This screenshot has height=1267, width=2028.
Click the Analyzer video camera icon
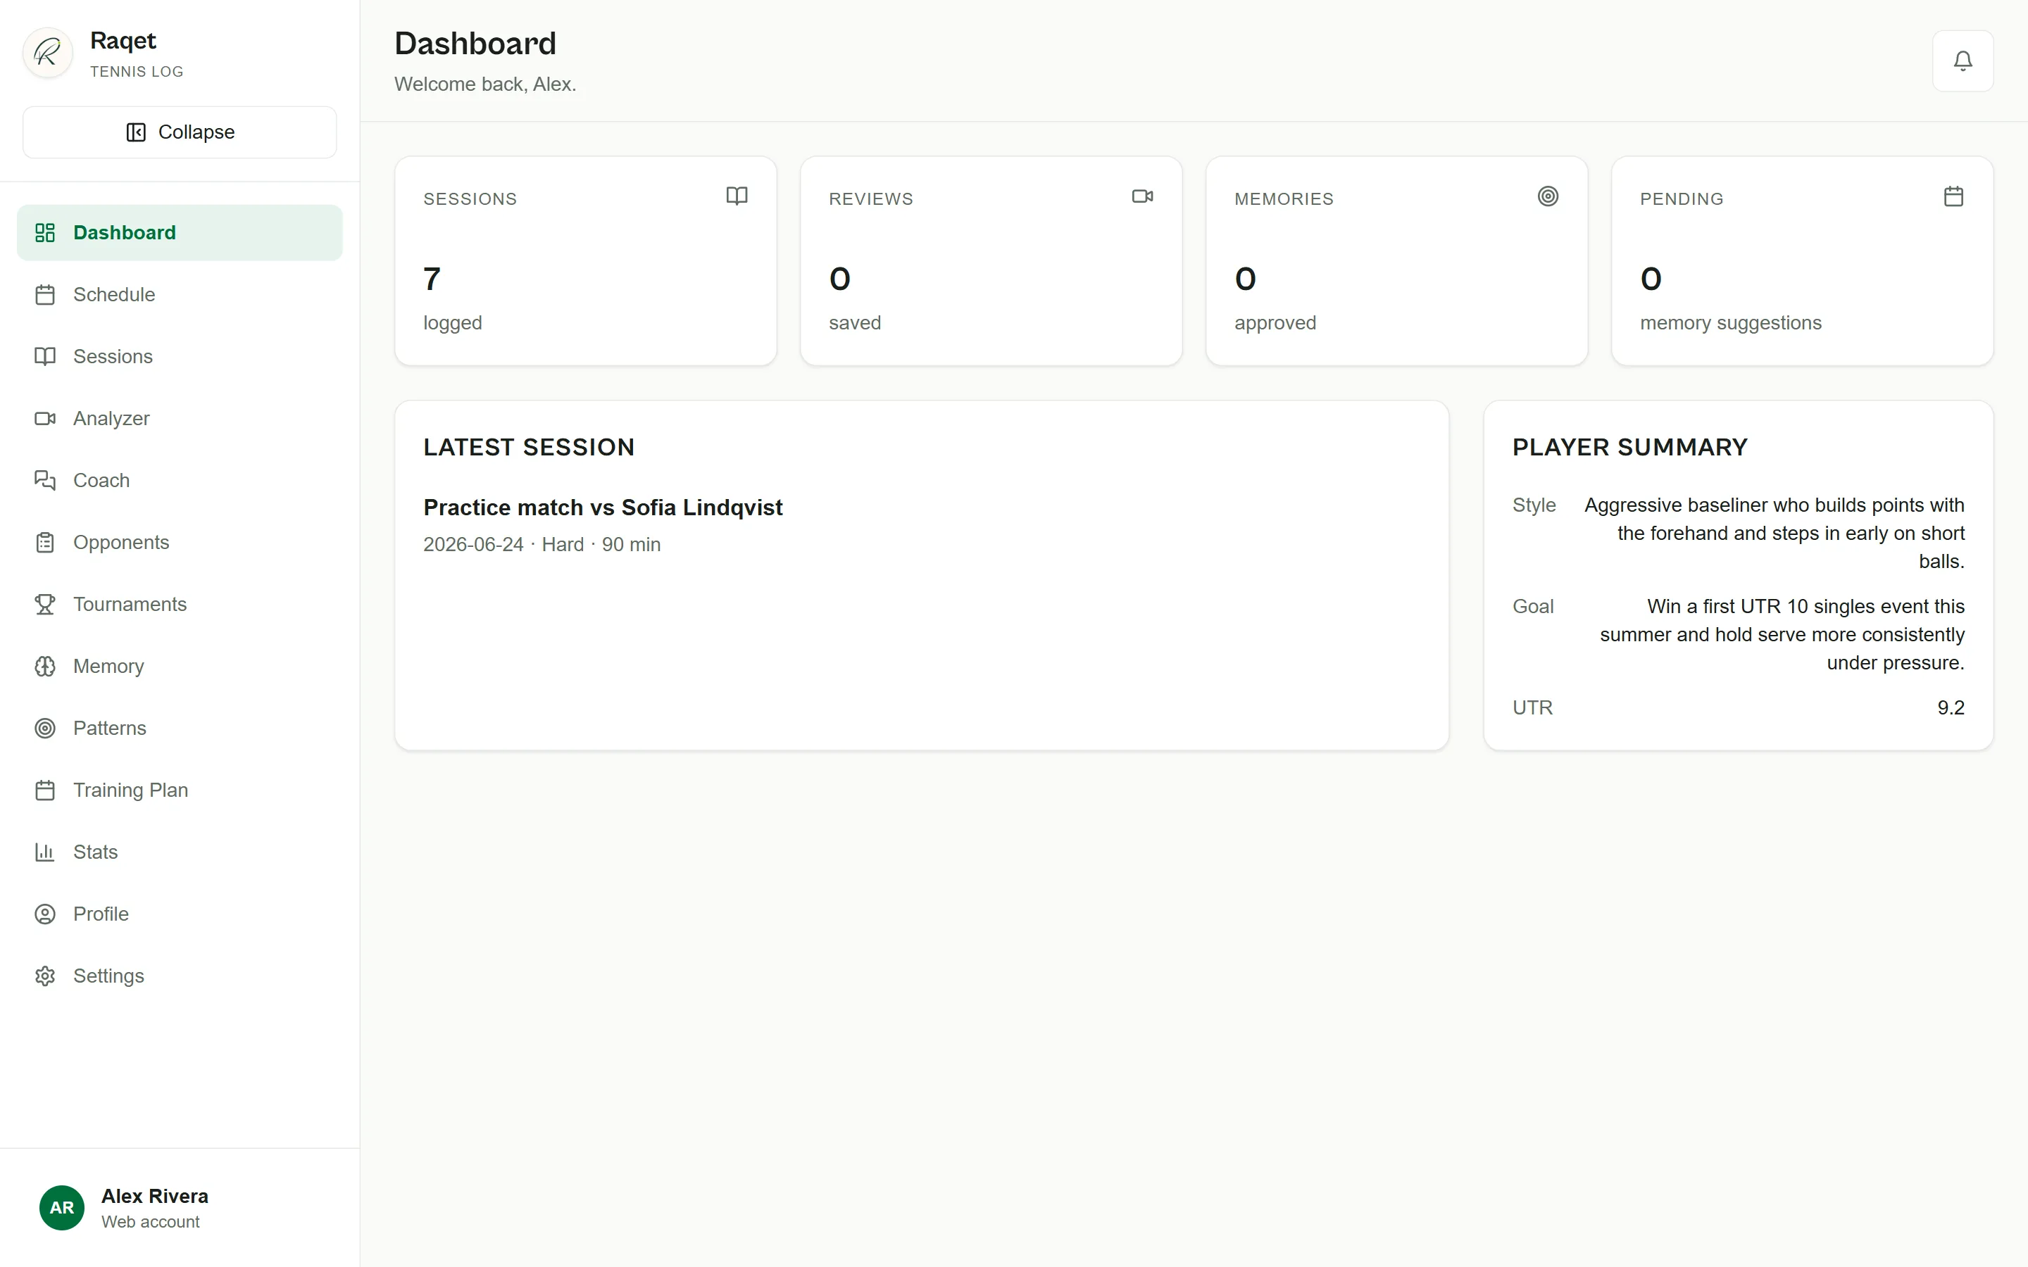[45, 419]
